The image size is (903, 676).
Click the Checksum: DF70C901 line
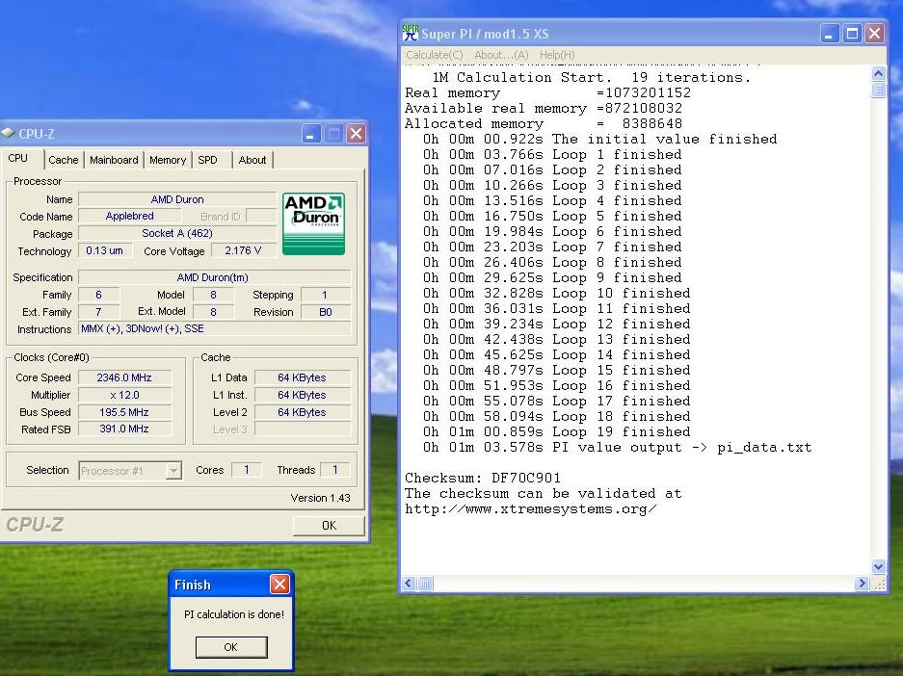[483, 478]
